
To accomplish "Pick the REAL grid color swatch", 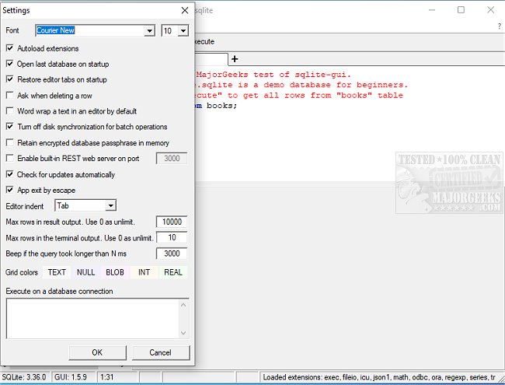I will (173, 272).
